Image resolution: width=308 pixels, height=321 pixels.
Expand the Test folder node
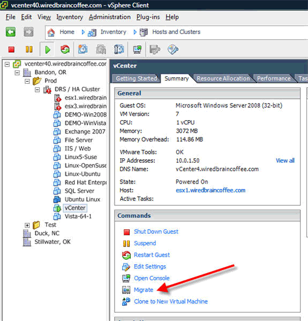pyautogui.click(x=27, y=225)
